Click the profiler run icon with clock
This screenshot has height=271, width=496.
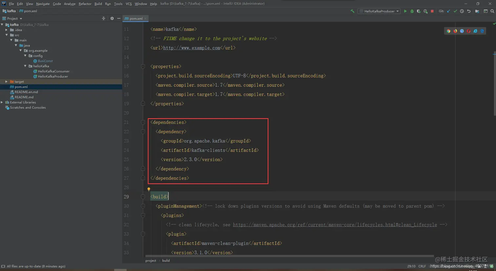425,11
